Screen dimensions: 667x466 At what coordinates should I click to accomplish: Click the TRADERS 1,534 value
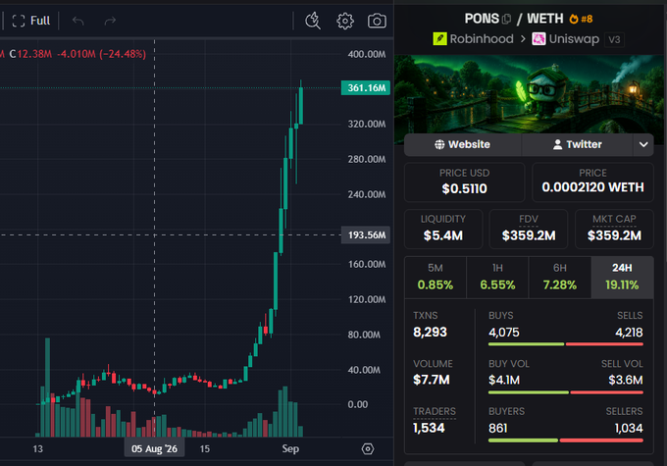429,428
